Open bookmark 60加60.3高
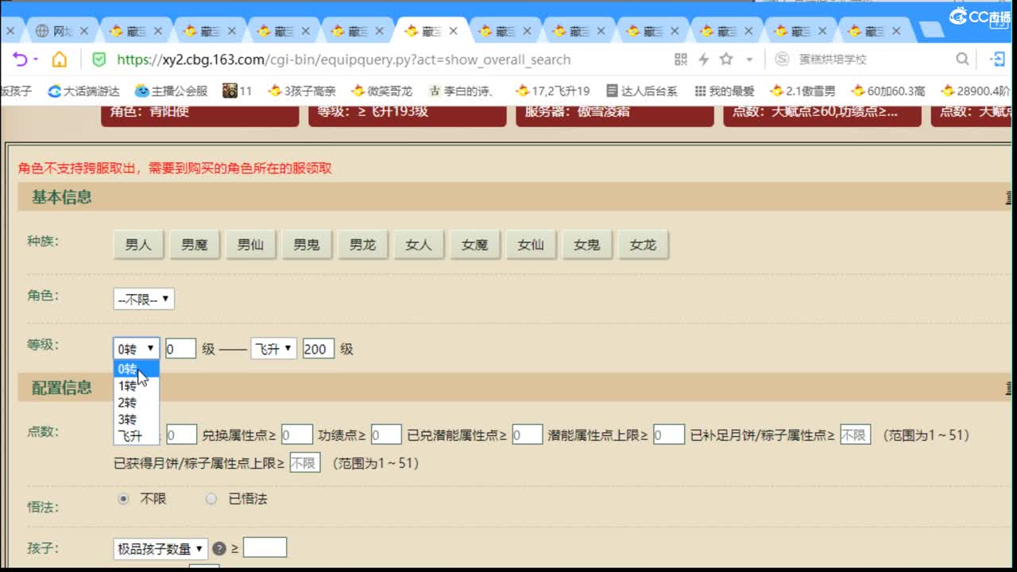 coord(887,91)
